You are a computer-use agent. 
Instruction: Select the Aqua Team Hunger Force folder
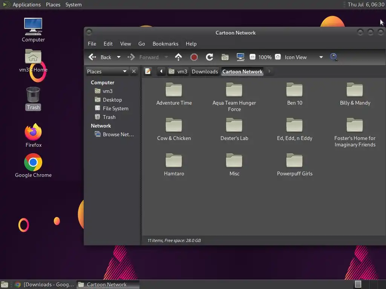(234, 97)
